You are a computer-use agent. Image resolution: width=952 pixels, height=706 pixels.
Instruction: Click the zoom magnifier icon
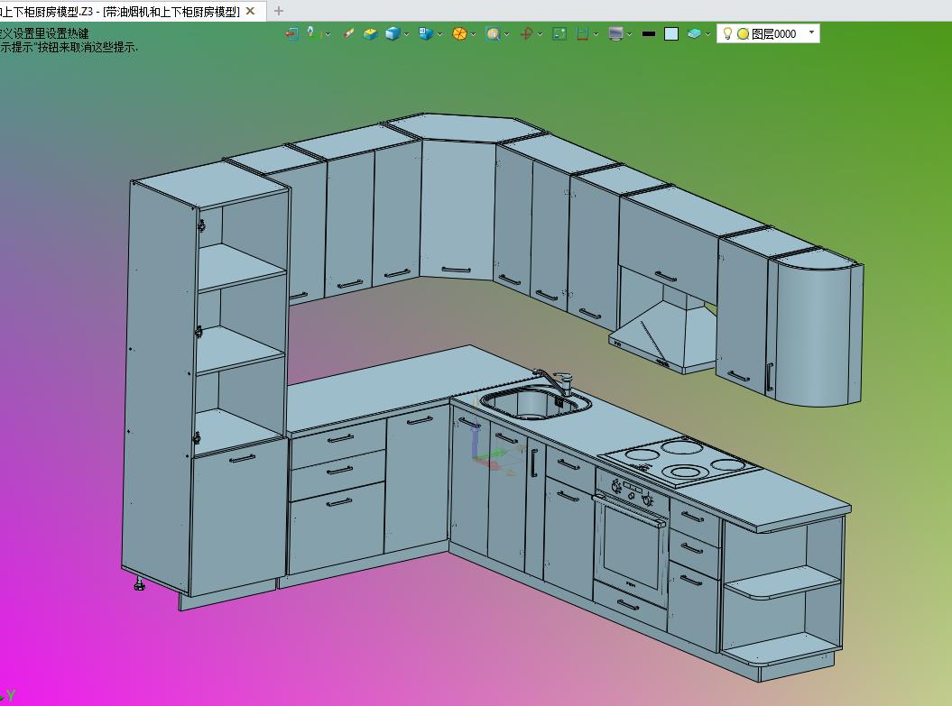click(493, 33)
